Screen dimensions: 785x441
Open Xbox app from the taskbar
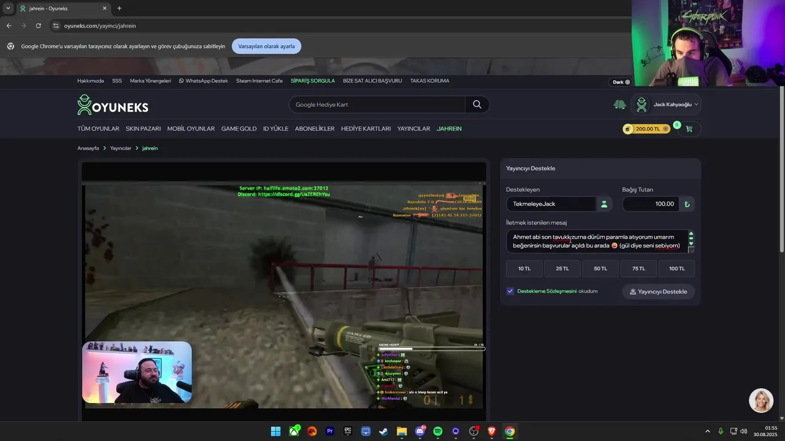(294, 431)
